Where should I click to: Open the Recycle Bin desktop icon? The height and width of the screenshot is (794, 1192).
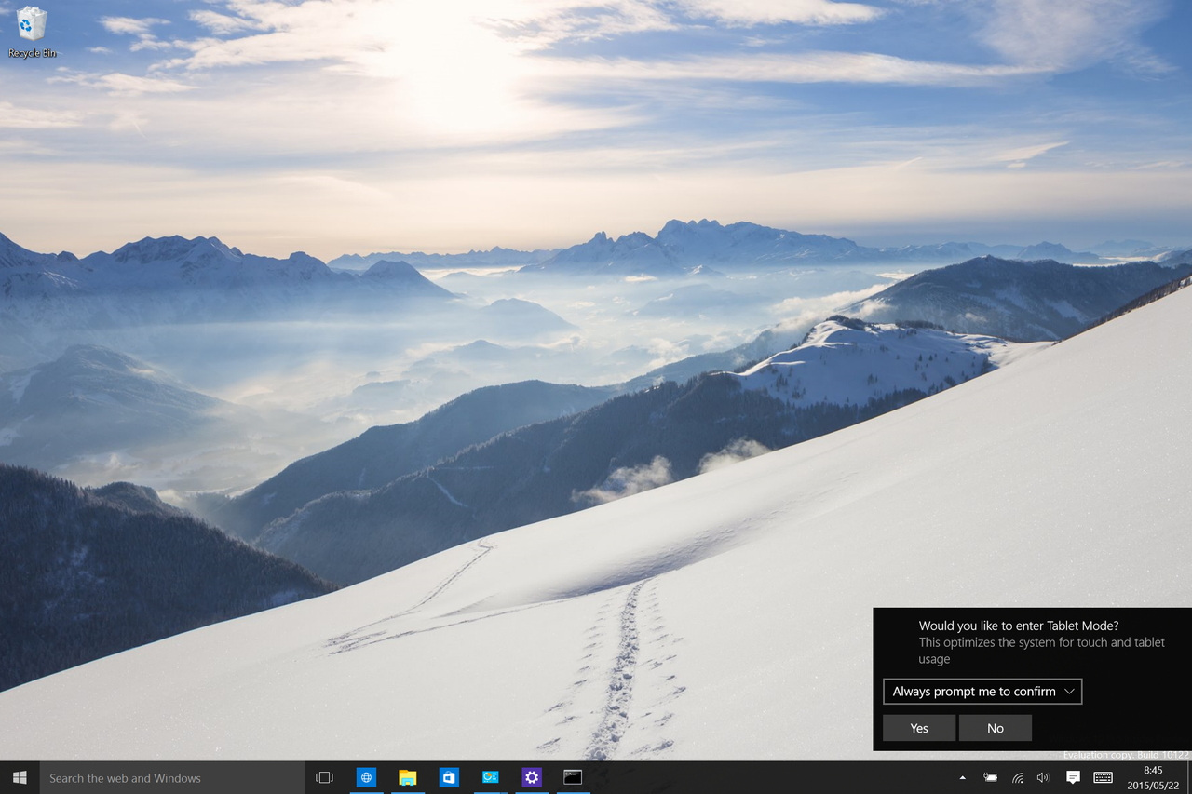tap(32, 32)
